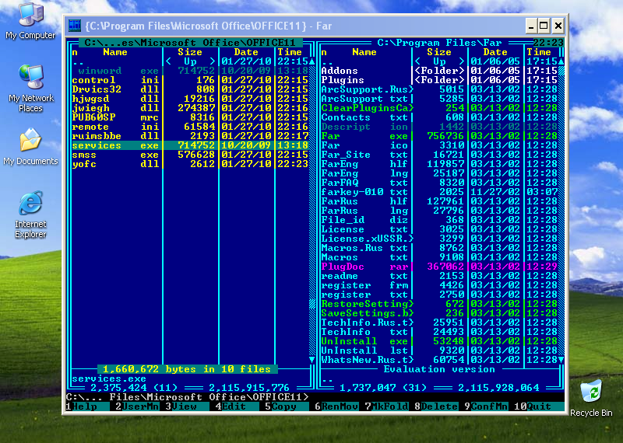623x443 pixels.
Task: Select ruimsbbe dll file
Action: tap(190, 136)
